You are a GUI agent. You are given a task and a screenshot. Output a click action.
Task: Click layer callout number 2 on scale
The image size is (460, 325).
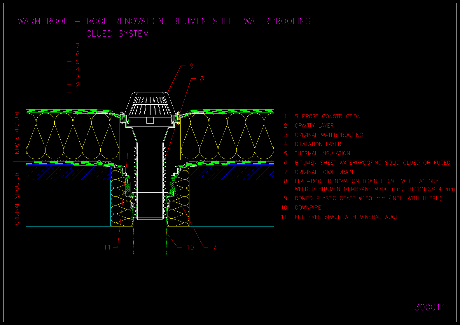tap(78, 85)
